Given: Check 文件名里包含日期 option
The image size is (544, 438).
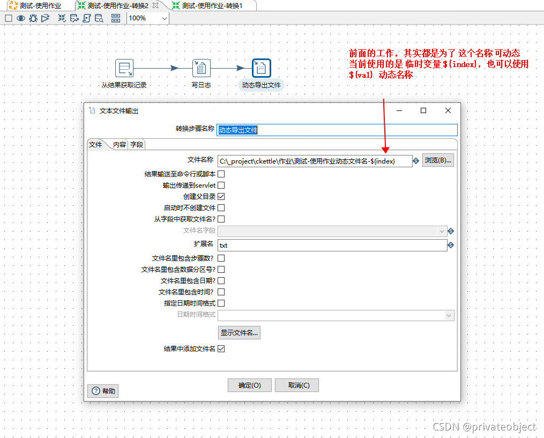Looking at the screenshot, I should tap(222, 280).
